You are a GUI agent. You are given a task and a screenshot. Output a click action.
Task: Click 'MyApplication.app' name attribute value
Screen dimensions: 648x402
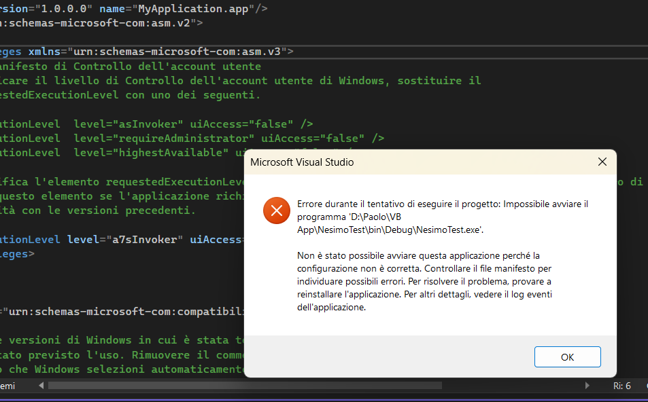pos(193,9)
